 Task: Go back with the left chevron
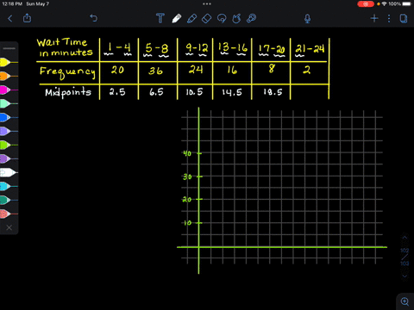click(10, 19)
